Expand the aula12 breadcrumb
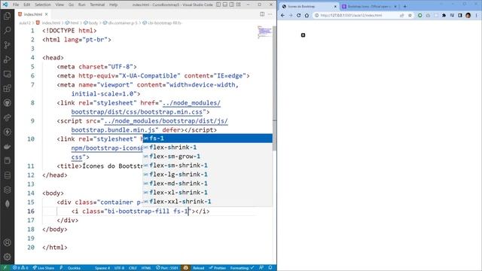 pos(25,23)
